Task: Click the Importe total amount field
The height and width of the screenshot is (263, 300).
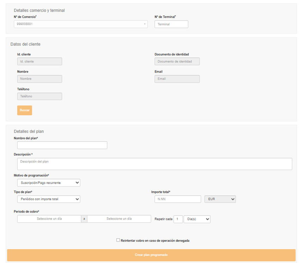Action: [x=178, y=199]
